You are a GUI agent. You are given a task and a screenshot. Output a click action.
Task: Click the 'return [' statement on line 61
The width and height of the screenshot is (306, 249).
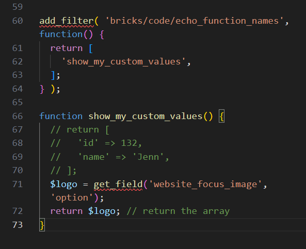[72, 48]
